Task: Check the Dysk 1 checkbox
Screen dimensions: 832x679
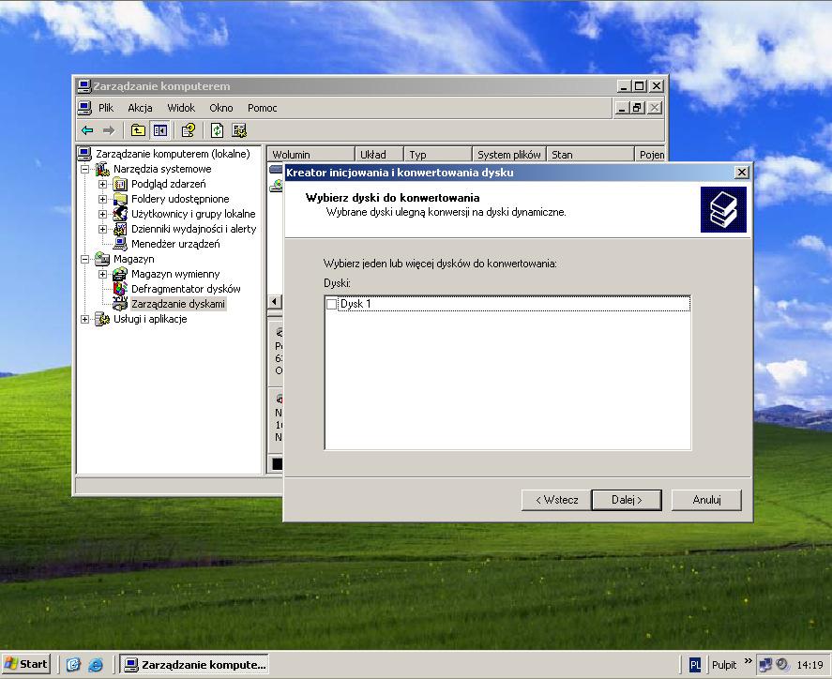Action: [332, 304]
